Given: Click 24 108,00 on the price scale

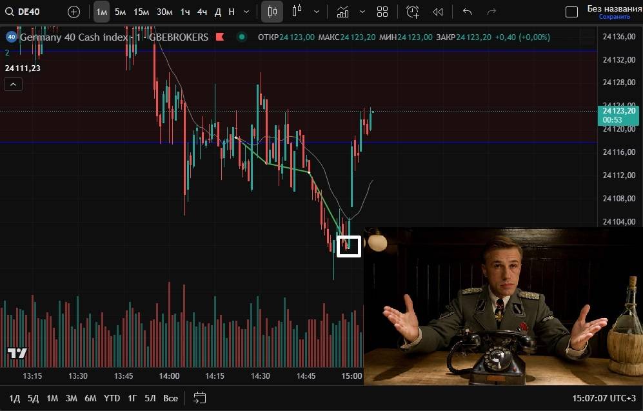Looking at the screenshot, I should coord(618,199).
